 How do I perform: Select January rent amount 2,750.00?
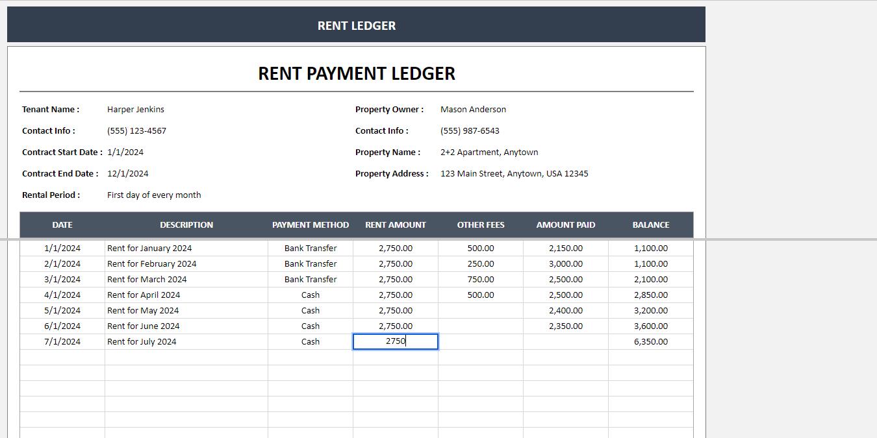pyautogui.click(x=396, y=248)
